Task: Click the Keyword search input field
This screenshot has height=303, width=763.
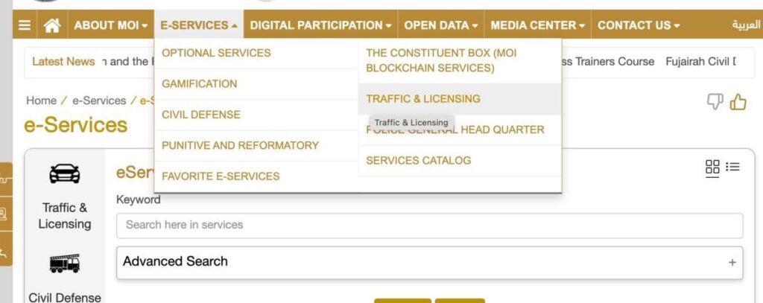Action: 429,225
